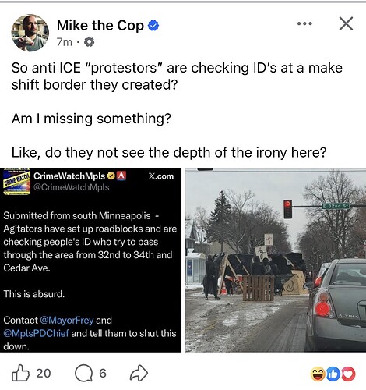Open the post audience gear icon
This screenshot has height=390, width=366.
pos(89,41)
